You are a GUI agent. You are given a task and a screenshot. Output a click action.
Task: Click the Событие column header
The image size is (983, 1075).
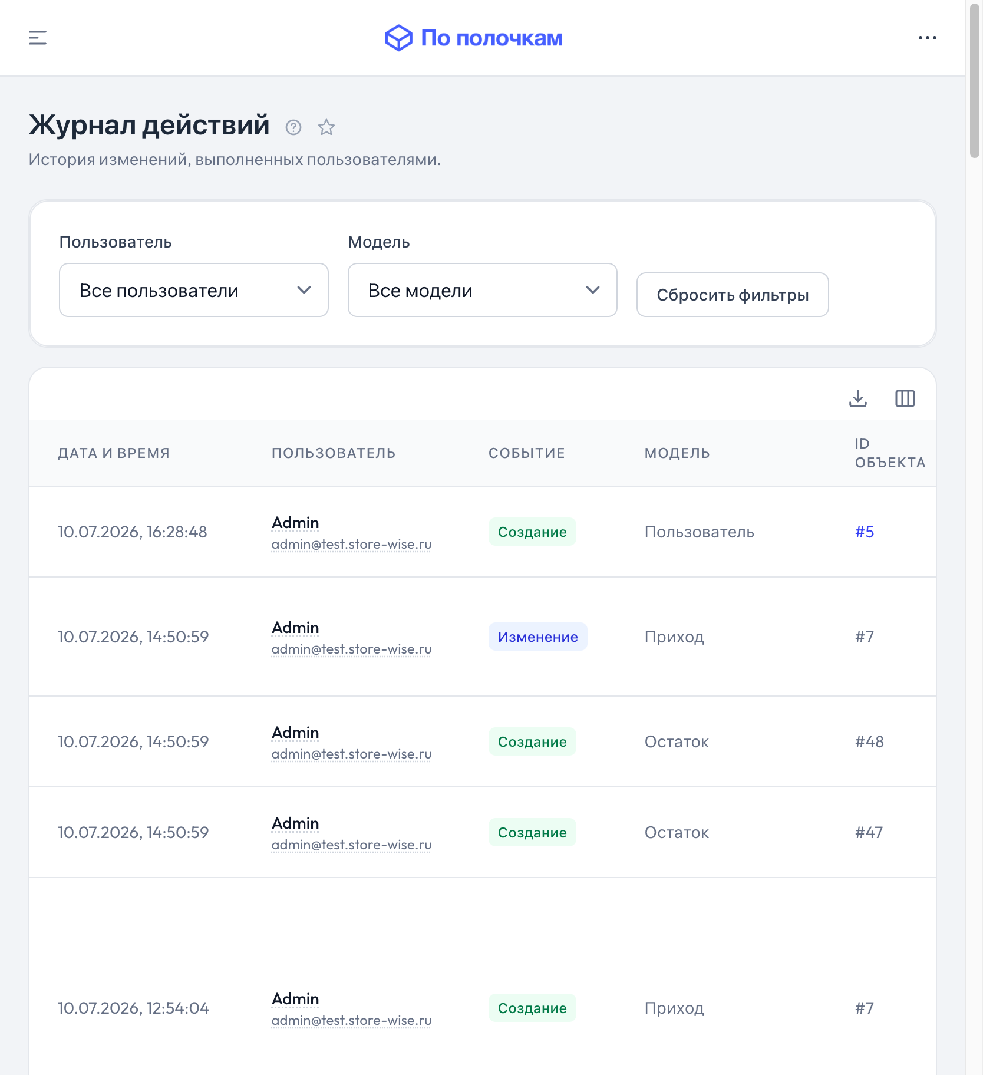(x=527, y=453)
